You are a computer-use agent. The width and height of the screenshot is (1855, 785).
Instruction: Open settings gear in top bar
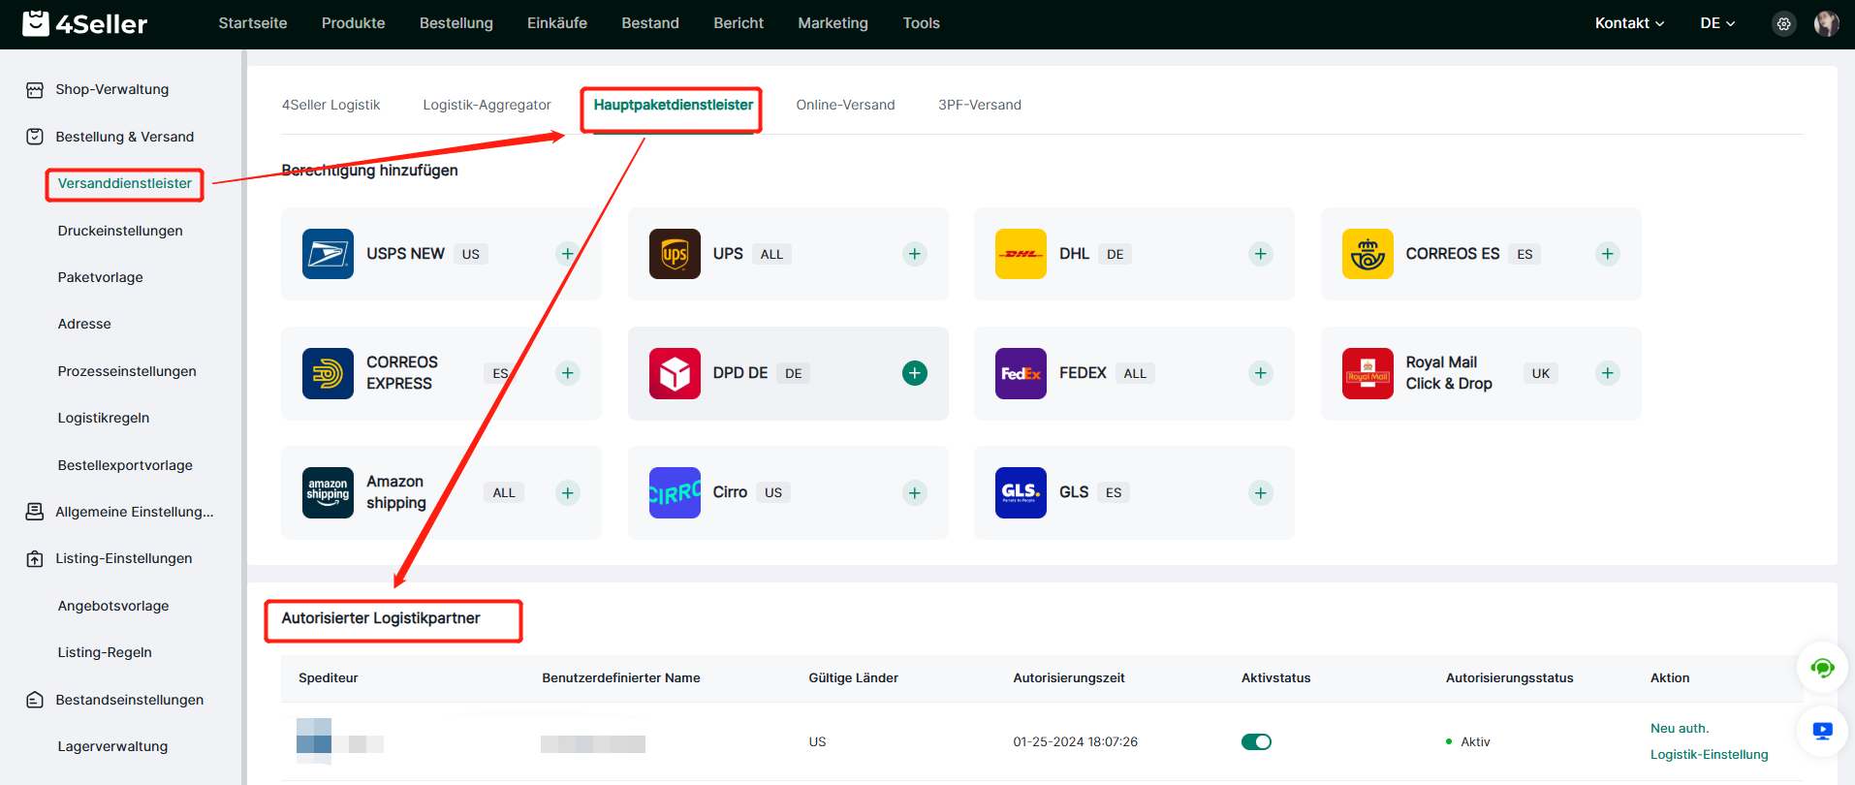click(x=1783, y=23)
